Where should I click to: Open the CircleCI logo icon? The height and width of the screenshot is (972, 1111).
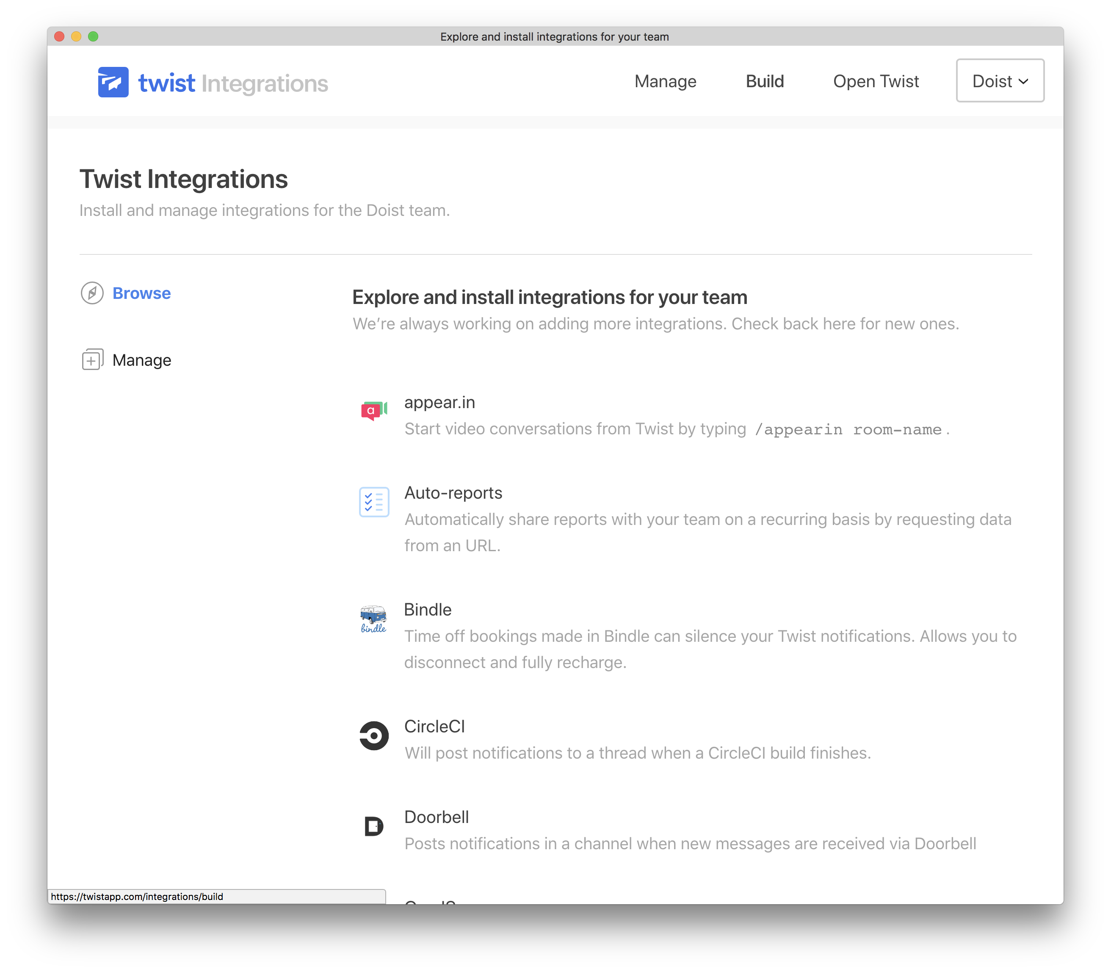[374, 735]
